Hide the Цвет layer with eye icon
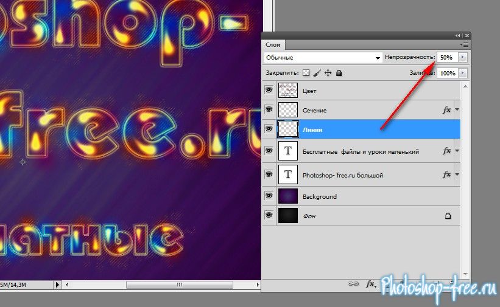This screenshot has height=307, width=500. [x=269, y=91]
